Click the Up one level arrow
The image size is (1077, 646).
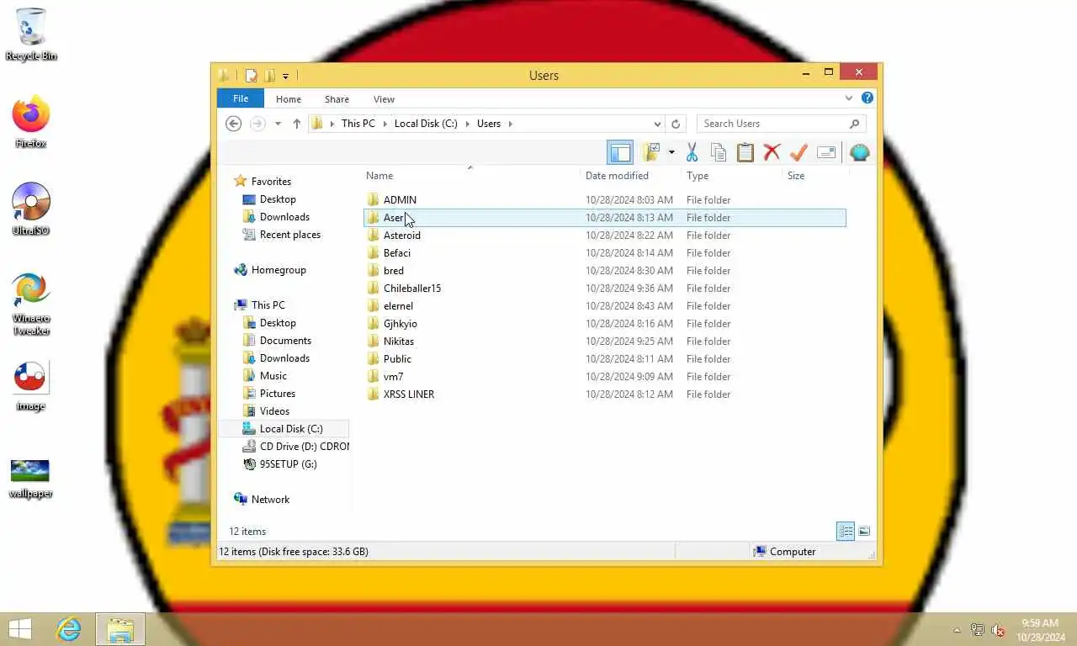coord(296,124)
